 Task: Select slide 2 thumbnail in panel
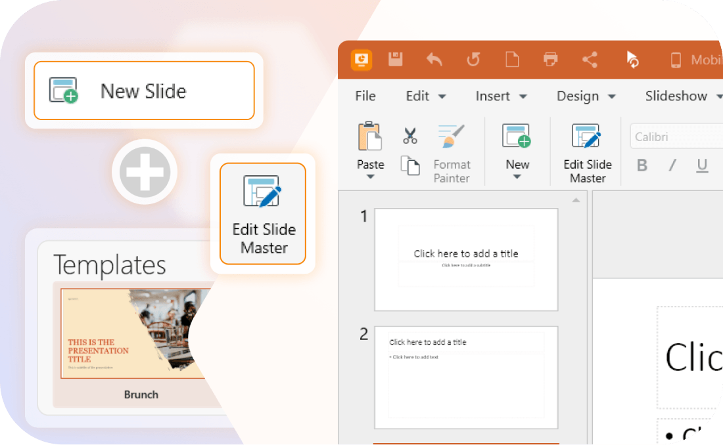[x=466, y=377]
